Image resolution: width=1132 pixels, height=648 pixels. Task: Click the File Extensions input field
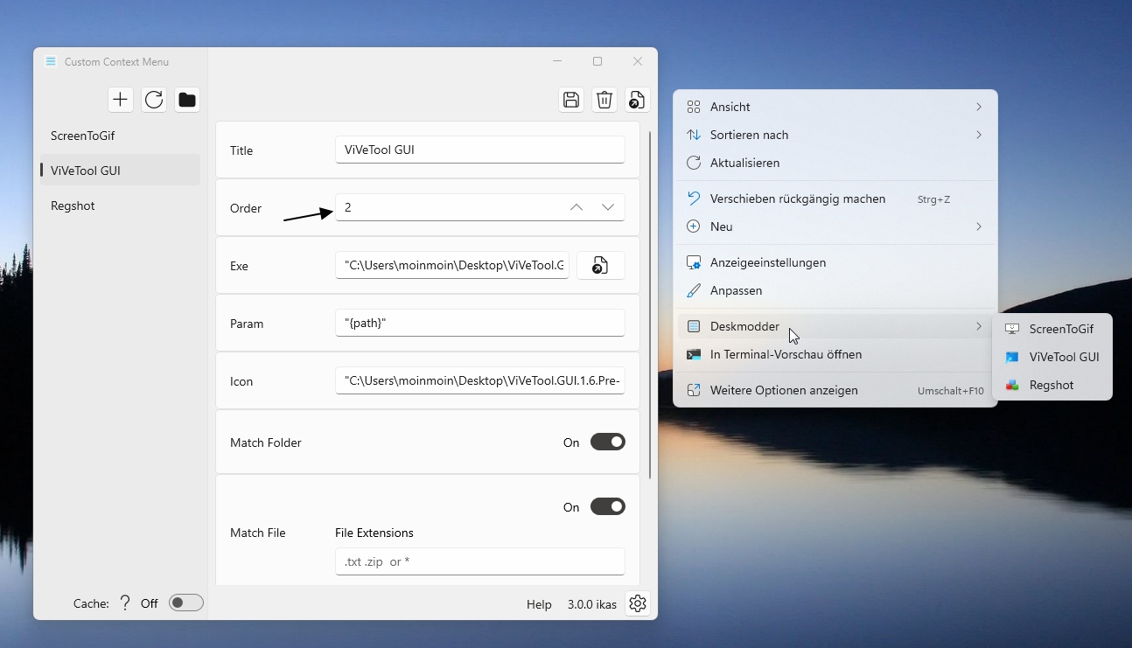coord(480,561)
